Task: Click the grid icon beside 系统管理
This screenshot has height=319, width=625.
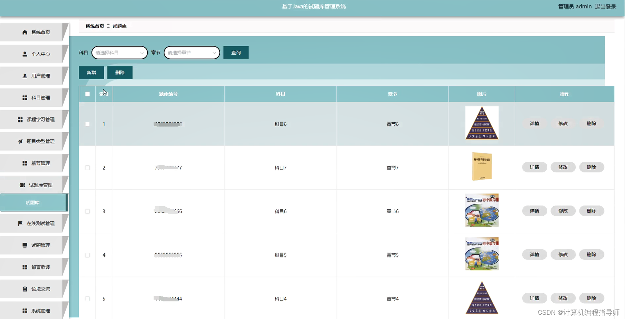Action: click(x=25, y=311)
